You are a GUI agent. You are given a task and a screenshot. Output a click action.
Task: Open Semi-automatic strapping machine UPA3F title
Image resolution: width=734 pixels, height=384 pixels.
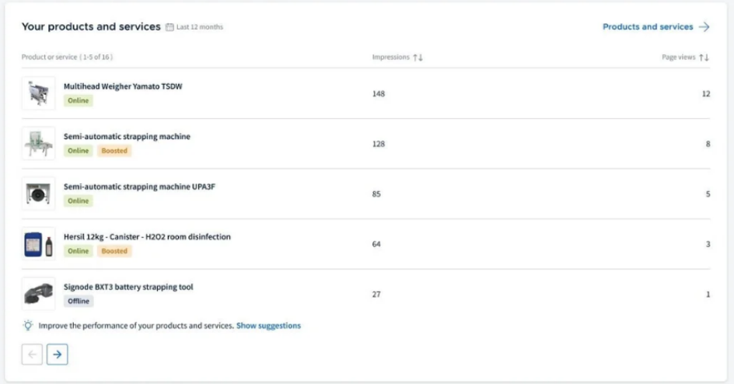[x=139, y=187]
